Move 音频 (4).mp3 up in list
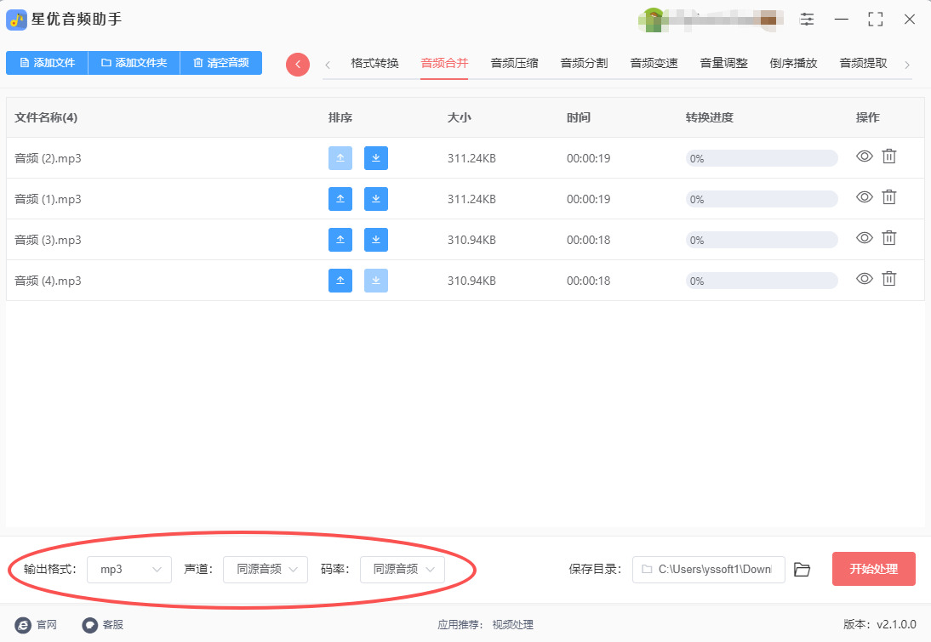Image resolution: width=931 pixels, height=642 pixels. point(340,281)
